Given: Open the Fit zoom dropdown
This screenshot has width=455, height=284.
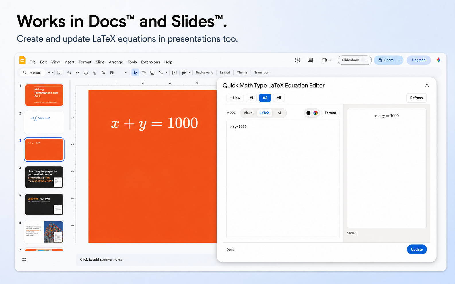Looking at the screenshot, I should 118,73.
